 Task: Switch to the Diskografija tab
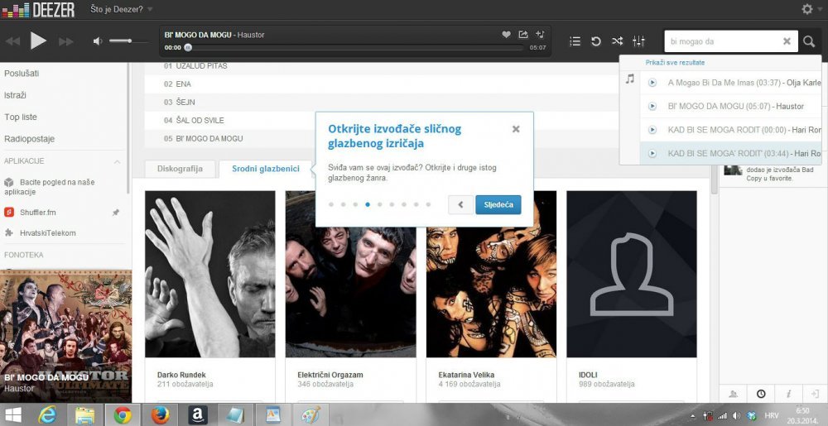[180, 169]
